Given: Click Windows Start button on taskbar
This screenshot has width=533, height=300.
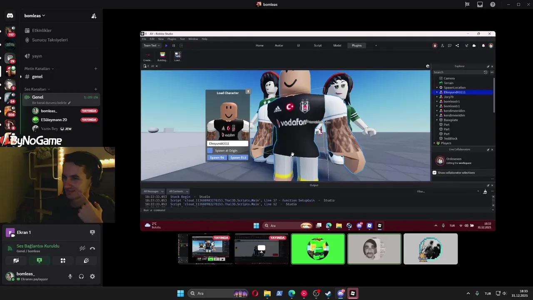Looking at the screenshot, I should click(180, 293).
